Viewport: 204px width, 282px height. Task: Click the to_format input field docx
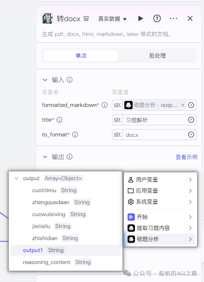(x=155, y=135)
